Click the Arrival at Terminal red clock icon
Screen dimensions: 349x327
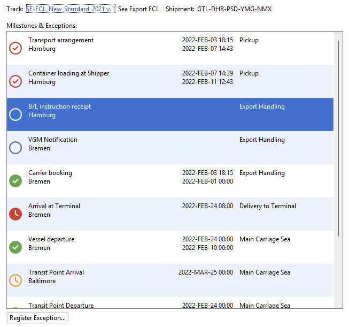tap(15, 214)
